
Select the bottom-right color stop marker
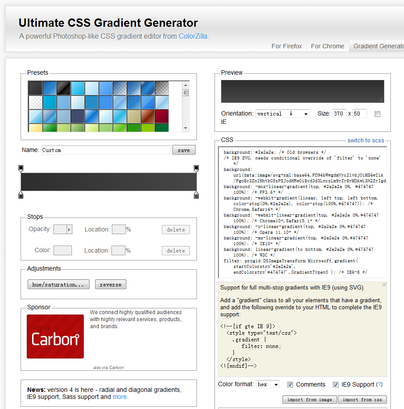(x=197, y=195)
